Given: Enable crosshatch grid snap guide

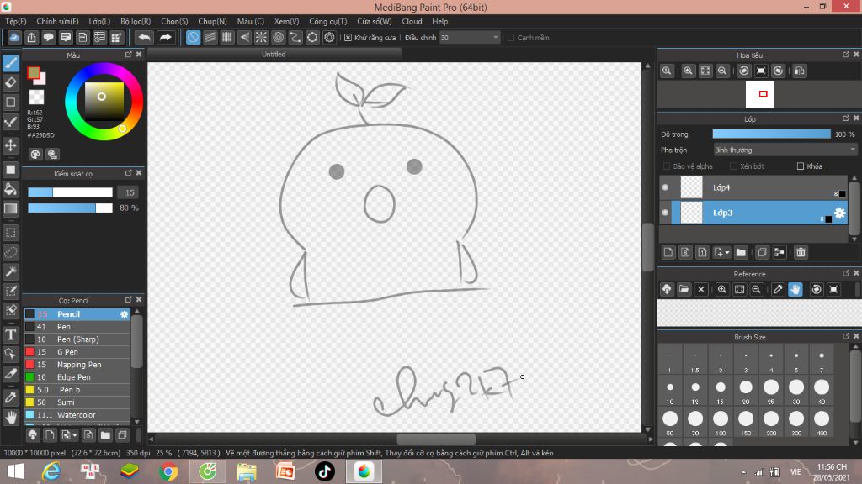Looking at the screenshot, I should pos(227,37).
